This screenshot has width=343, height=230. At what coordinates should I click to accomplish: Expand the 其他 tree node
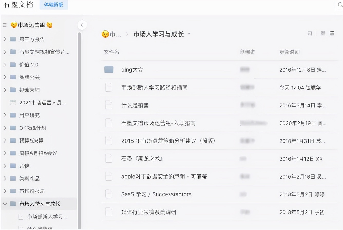pyautogui.click(x=5, y=166)
